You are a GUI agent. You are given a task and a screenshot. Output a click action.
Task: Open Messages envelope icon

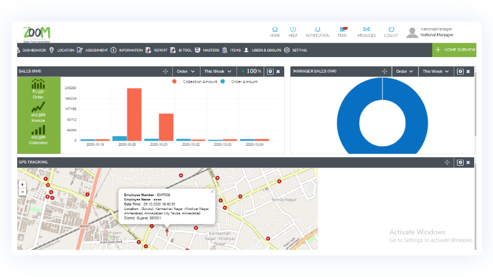pyautogui.click(x=366, y=29)
